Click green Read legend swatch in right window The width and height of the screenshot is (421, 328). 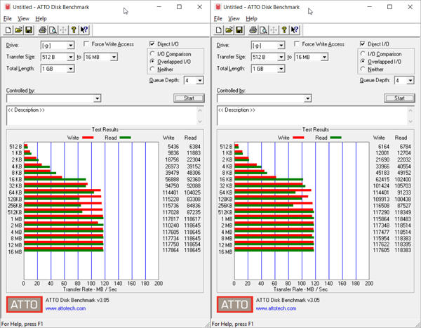point(335,138)
